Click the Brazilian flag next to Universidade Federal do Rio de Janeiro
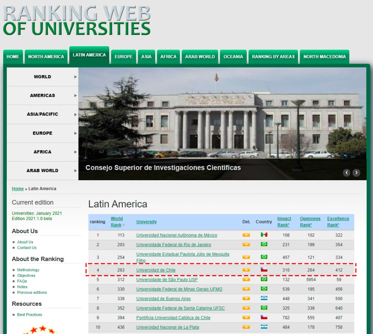The image size is (373, 334). pos(263,244)
